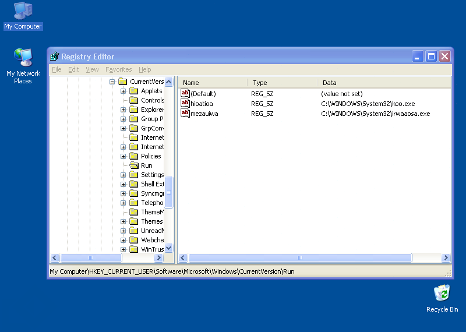The width and height of the screenshot is (466, 332).
Task: Click the tree pane horizontal scrollbar thumb
Action: [x=91, y=257]
